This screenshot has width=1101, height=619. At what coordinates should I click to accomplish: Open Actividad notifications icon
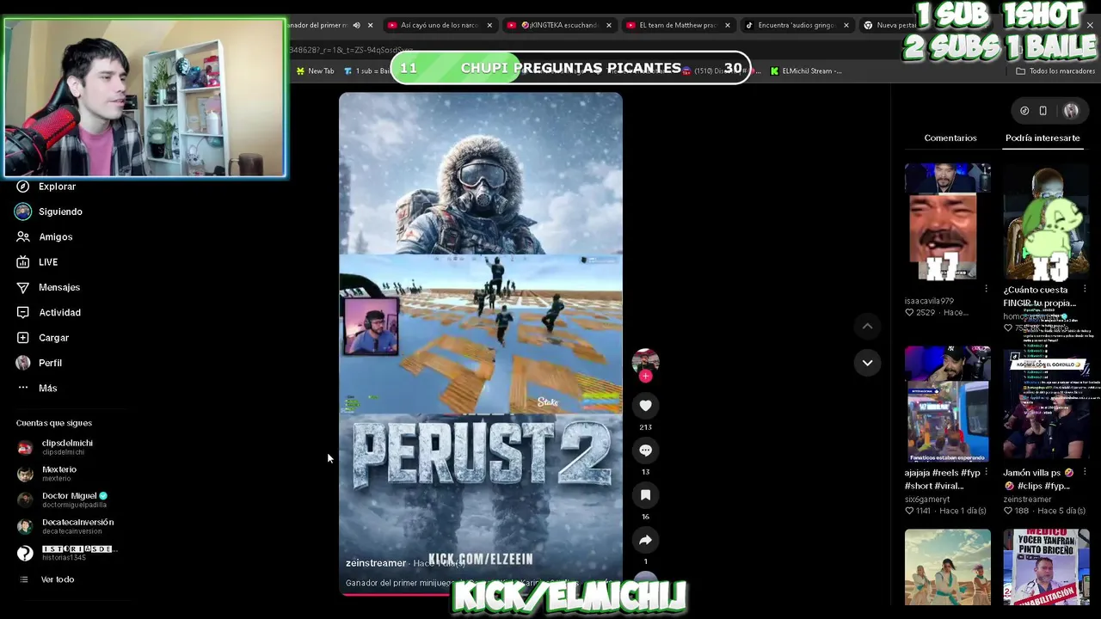point(23,312)
